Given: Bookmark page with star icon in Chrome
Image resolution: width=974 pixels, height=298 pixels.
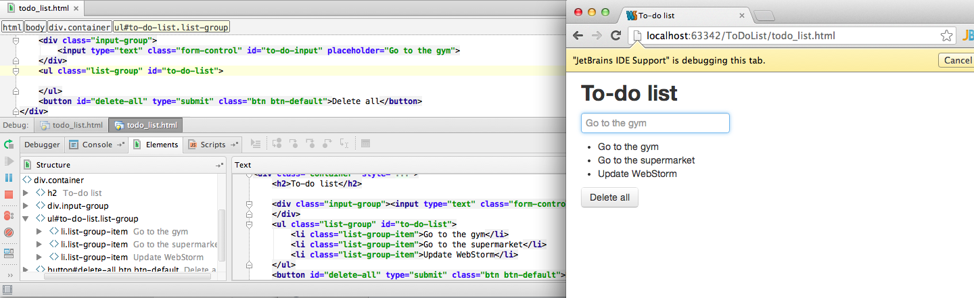Looking at the screenshot, I should click(947, 36).
